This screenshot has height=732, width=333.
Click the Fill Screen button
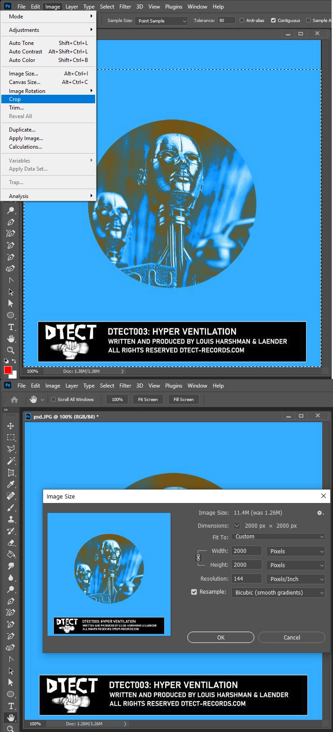click(x=184, y=399)
